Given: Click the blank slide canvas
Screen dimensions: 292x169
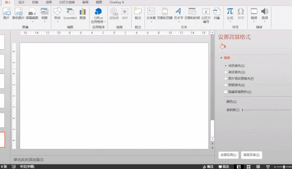Looking at the screenshot, I should [114, 96].
